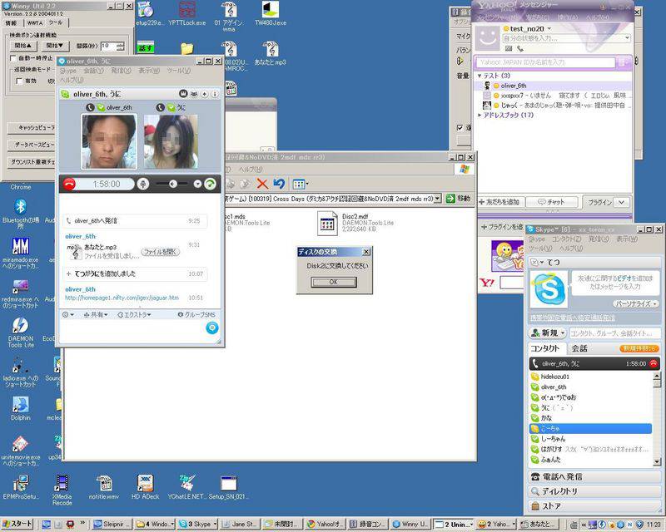The width and height of the screenshot is (666, 532).
Task: Open the Dolphin desktop icon
Action: click(20, 405)
